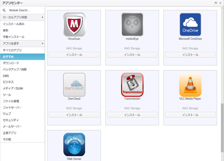Image resolution: width=224 pixels, height=161 pixels.
Task: Install VLC Media Player
Action: point(190,115)
